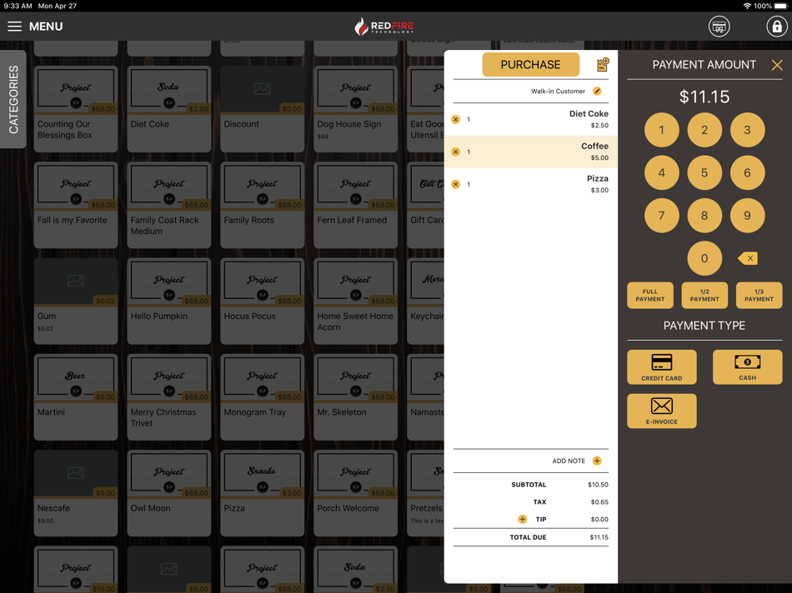Add Monogram Tray product

click(x=262, y=397)
